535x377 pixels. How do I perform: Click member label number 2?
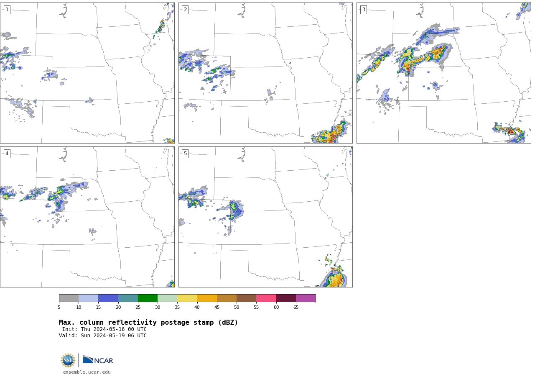coord(185,10)
